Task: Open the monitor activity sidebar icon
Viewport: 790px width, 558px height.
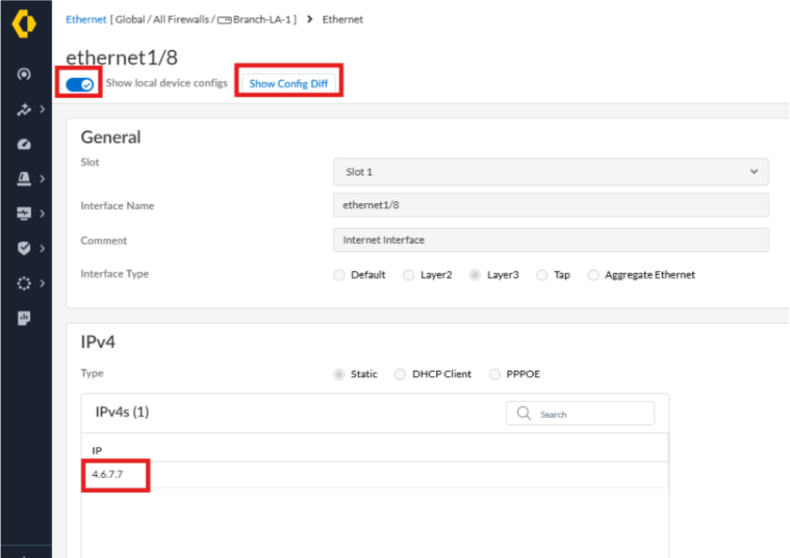Action: 24,214
